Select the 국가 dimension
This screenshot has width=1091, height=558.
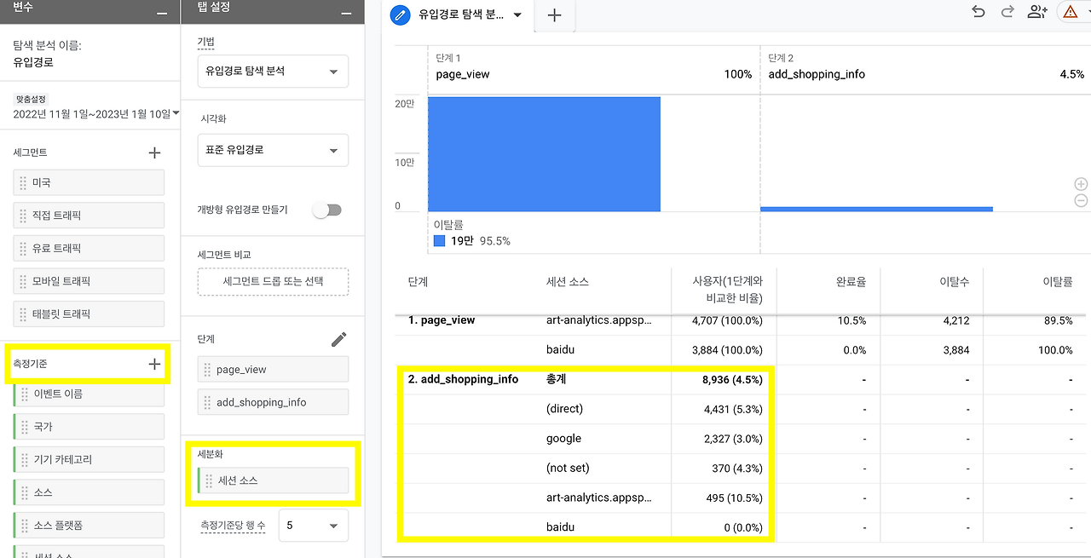coord(89,427)
